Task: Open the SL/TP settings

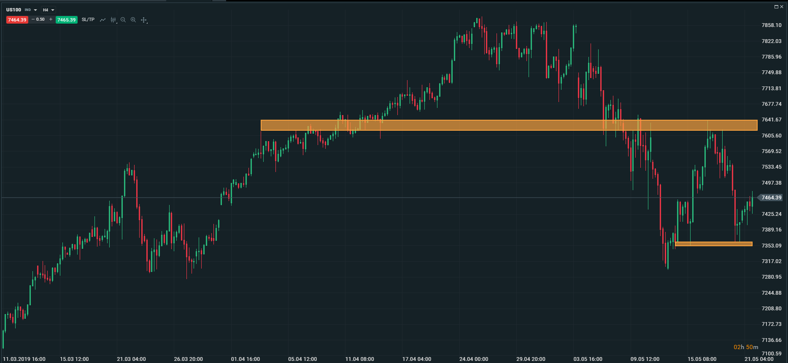Action: (88, 20)
